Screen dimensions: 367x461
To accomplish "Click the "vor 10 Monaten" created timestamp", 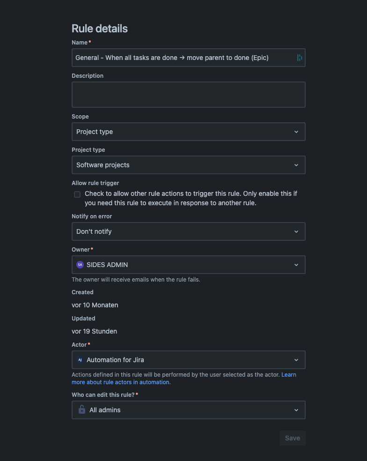I will pos(95,305).
